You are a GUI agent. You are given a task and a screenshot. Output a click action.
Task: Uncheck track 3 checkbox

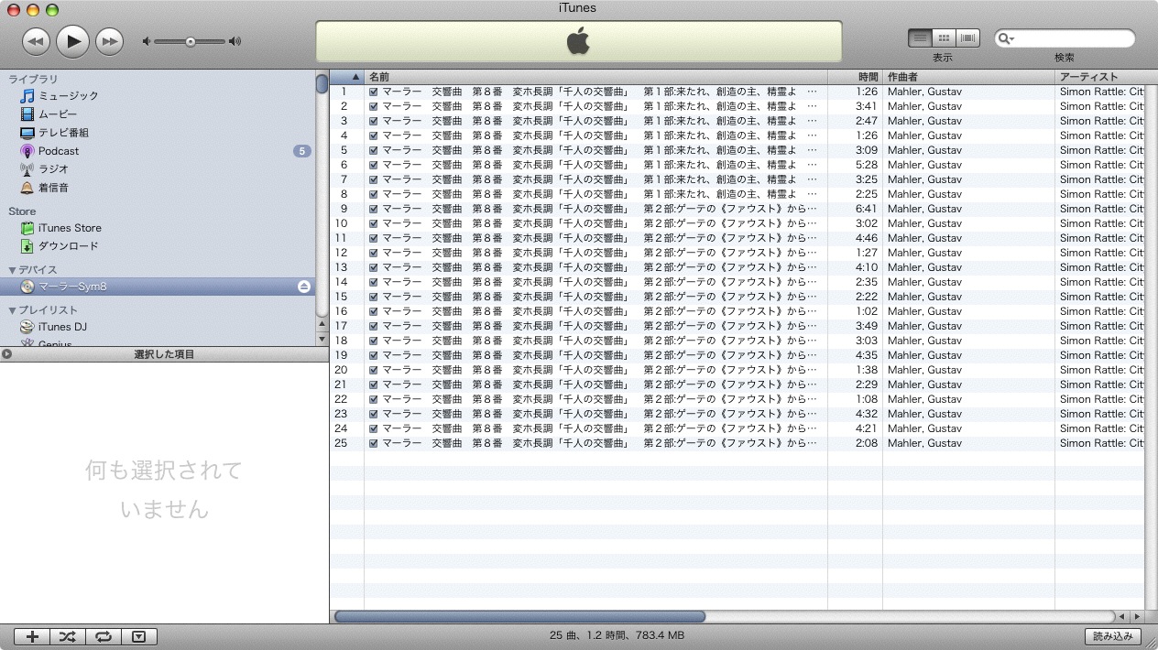pos(374,121)
